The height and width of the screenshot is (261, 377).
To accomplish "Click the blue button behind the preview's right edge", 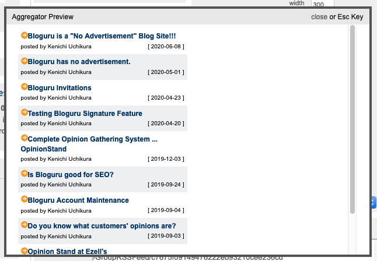I will pyautogui.click(x=373, y=202).
